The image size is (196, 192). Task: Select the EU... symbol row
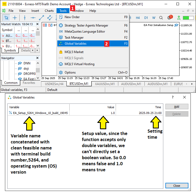click(18, 46)
